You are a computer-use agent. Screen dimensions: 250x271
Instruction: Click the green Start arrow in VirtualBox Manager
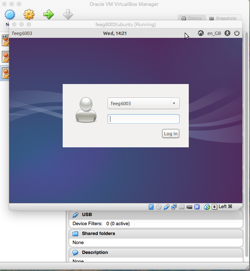(48, 14)
